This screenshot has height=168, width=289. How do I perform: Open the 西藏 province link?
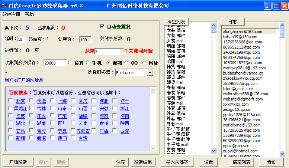coord(125,131)
